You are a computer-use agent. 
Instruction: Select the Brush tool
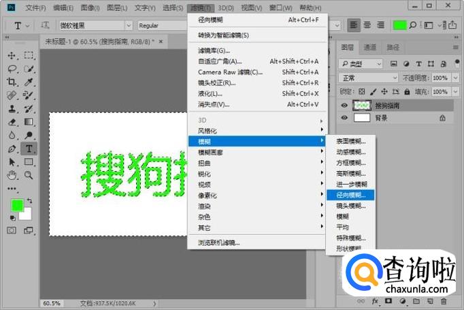coord(29,95)
